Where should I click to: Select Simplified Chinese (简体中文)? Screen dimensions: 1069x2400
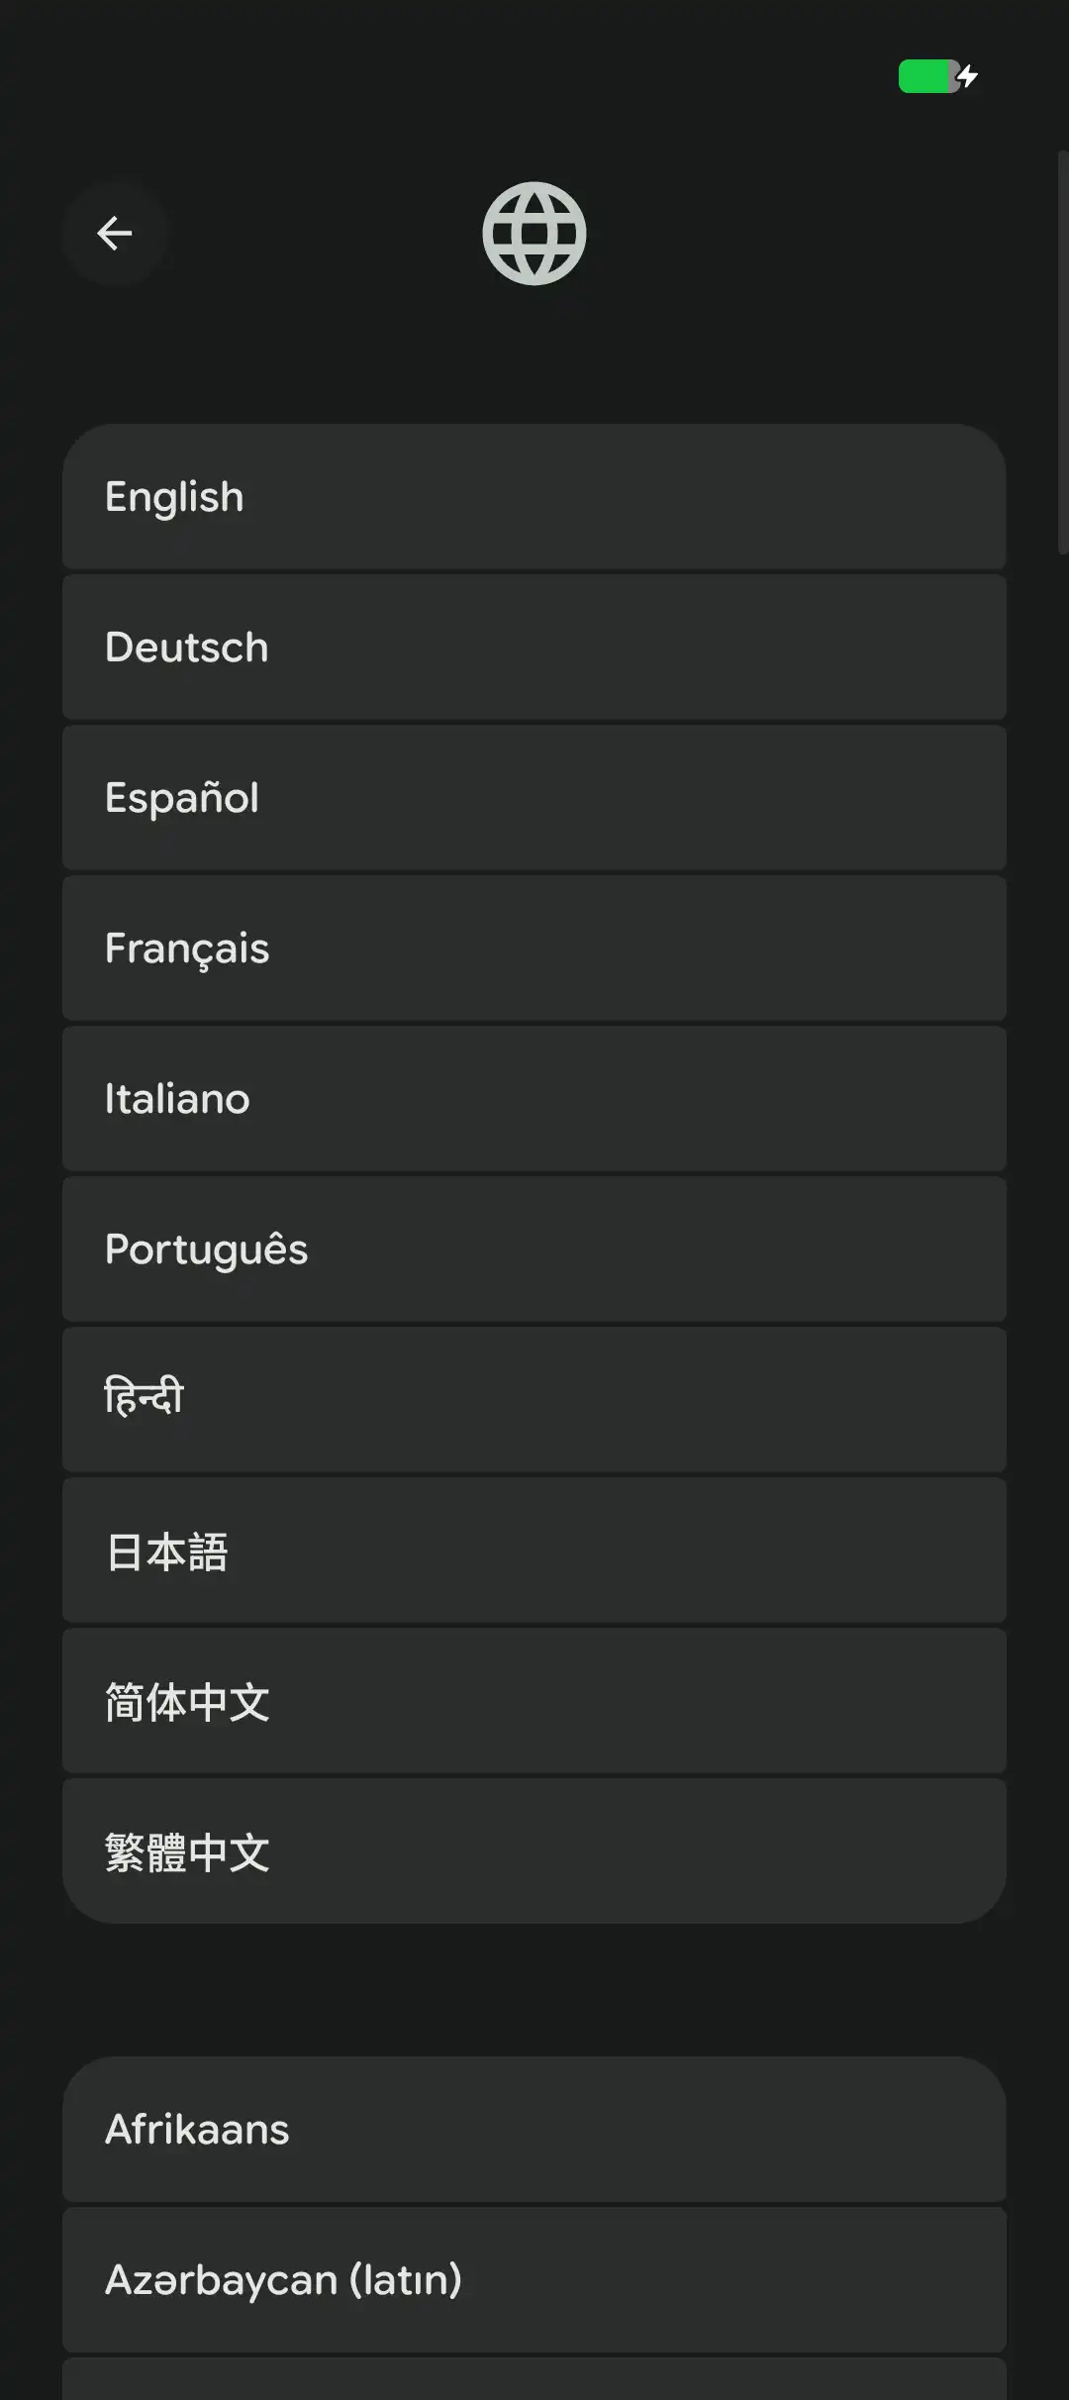[534, 1701]
